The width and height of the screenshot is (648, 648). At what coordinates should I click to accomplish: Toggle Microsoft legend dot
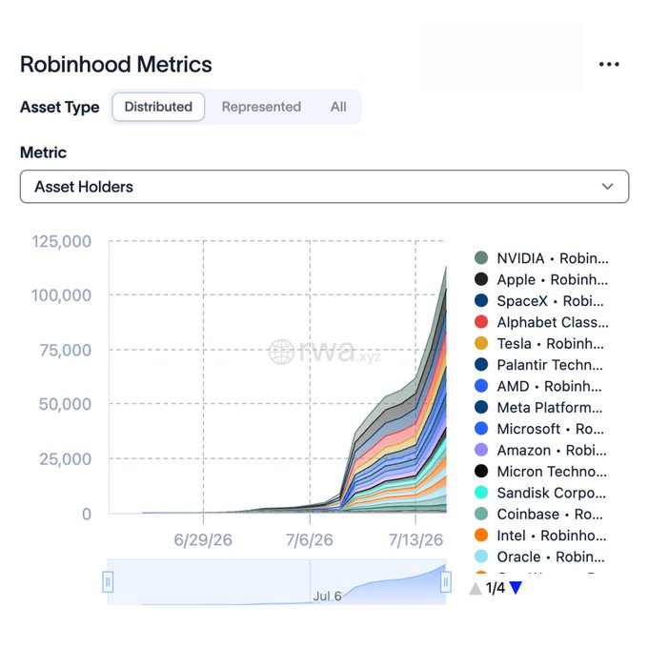pos(481,429)
